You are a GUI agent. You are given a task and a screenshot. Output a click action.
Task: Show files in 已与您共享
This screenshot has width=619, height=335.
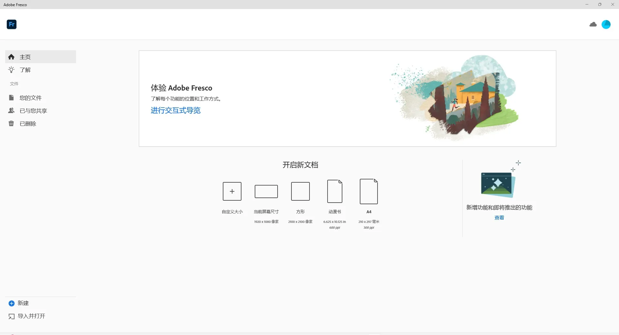coord(33,111)
